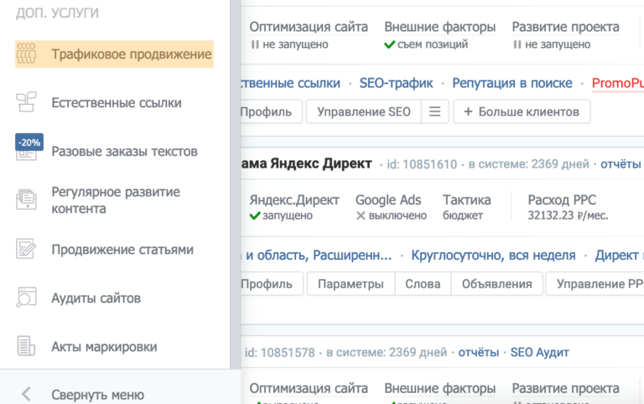
Task: Click the sidebar vertical scrollbar
Action: [235, 184]
